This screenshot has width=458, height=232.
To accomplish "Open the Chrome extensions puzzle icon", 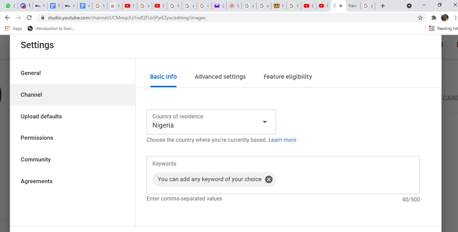I will pyautogui.click(x=434, y=18).
